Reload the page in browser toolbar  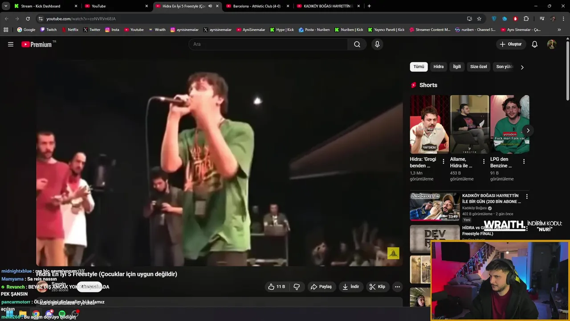click(28, 19)
